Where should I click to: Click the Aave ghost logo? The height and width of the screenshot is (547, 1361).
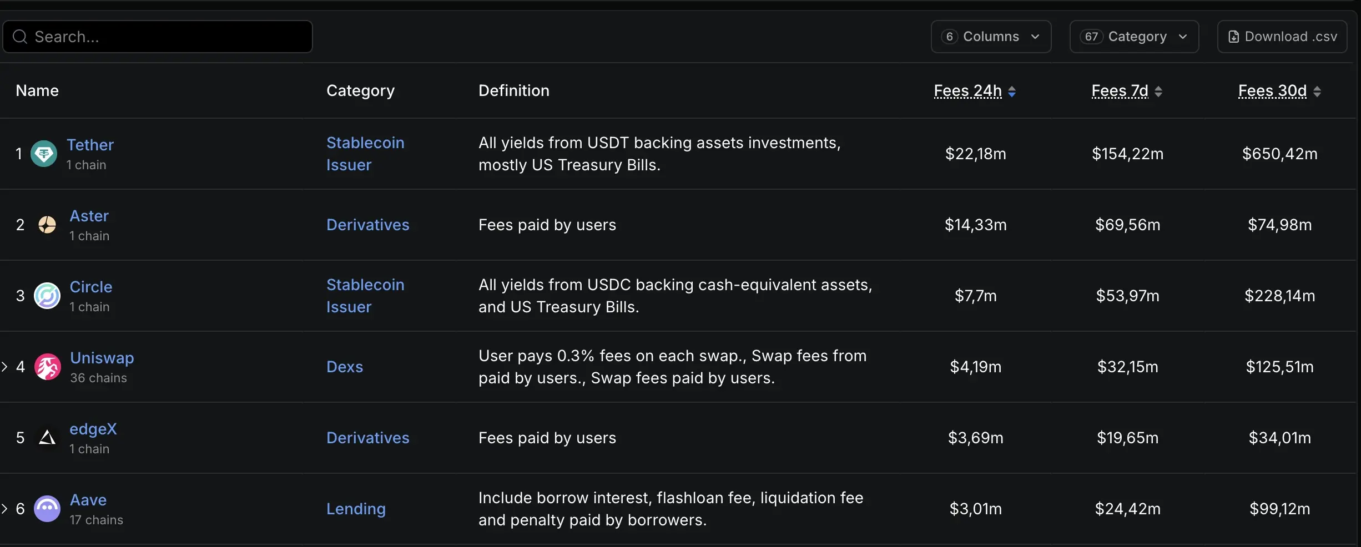pos(47,509)
